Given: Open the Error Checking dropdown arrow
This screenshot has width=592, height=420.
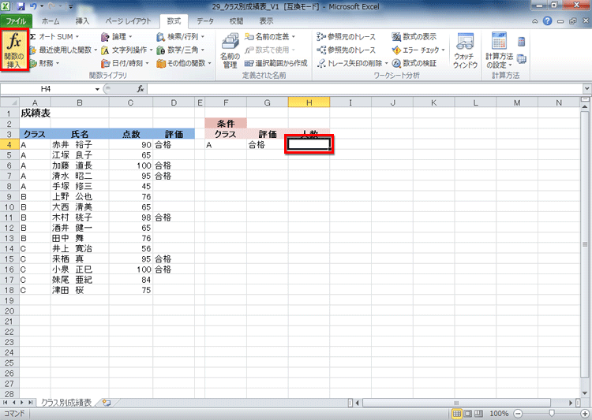Looking at the screenshot, I should click(x=443, y=50).
